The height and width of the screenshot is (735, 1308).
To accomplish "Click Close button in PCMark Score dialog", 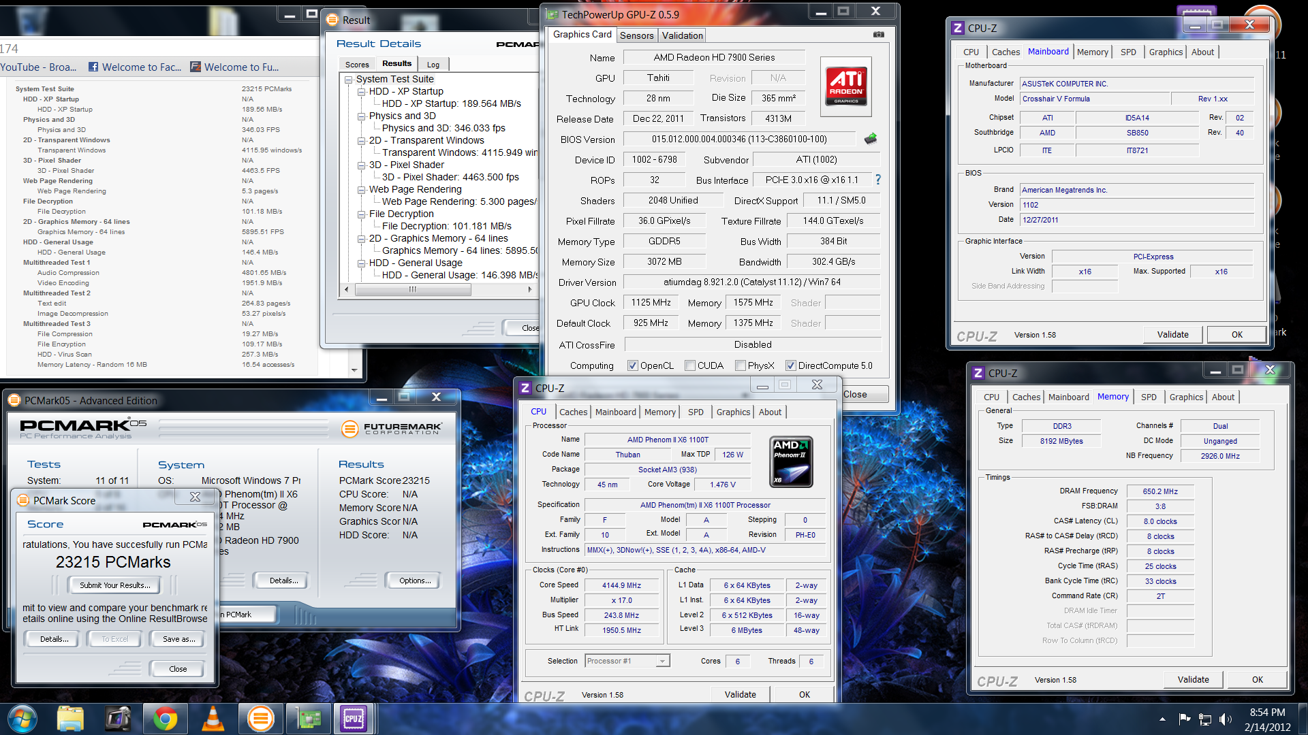I will [177, 669].
